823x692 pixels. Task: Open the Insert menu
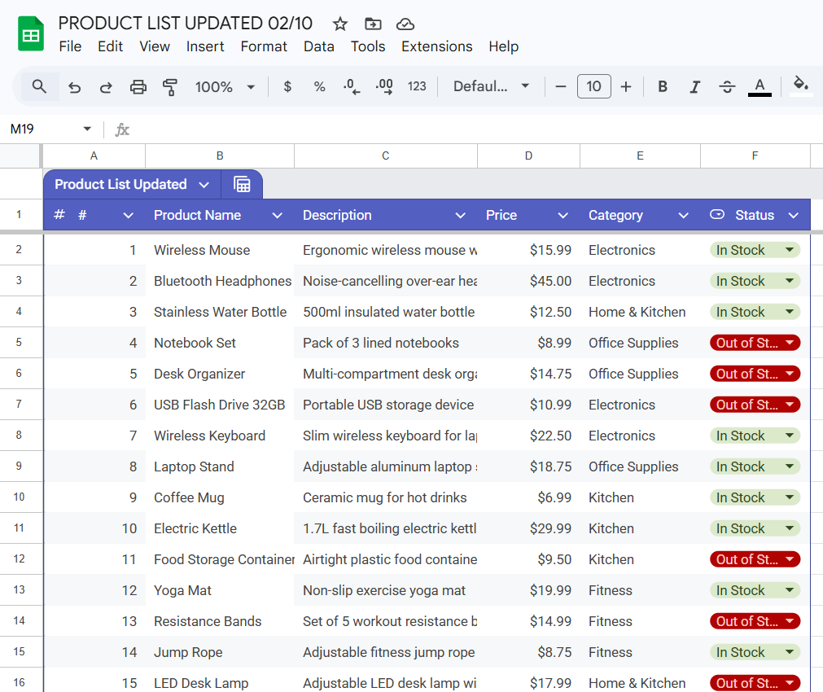204,46
